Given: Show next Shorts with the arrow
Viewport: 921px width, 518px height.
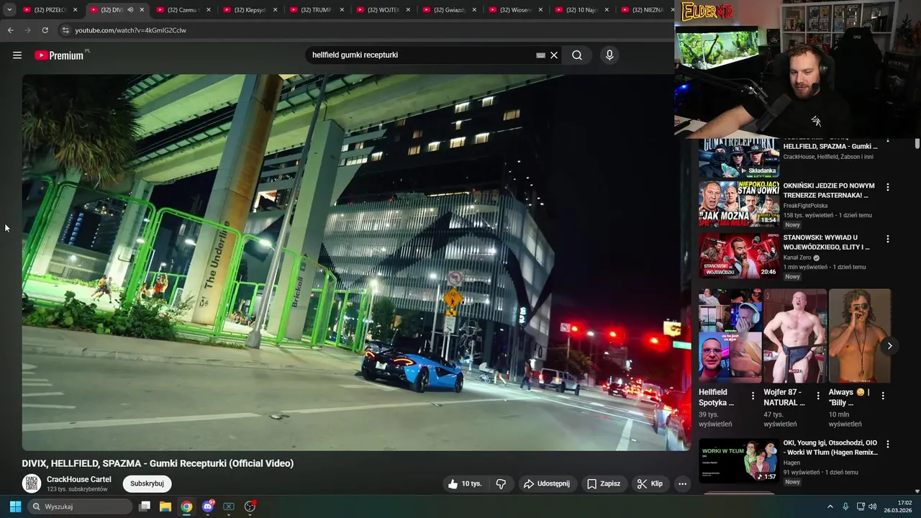Looking at the screenshot, I should click(889, 346).
